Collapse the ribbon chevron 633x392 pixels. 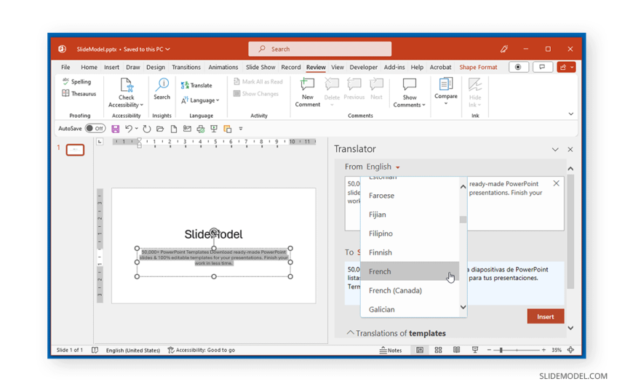pyautogui.click(x=571, y=114)
